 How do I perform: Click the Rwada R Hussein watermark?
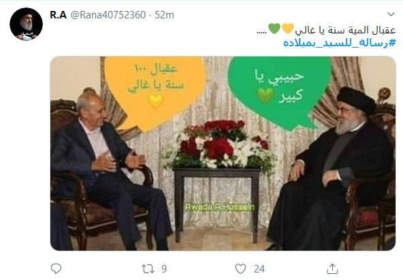point(220,207)
